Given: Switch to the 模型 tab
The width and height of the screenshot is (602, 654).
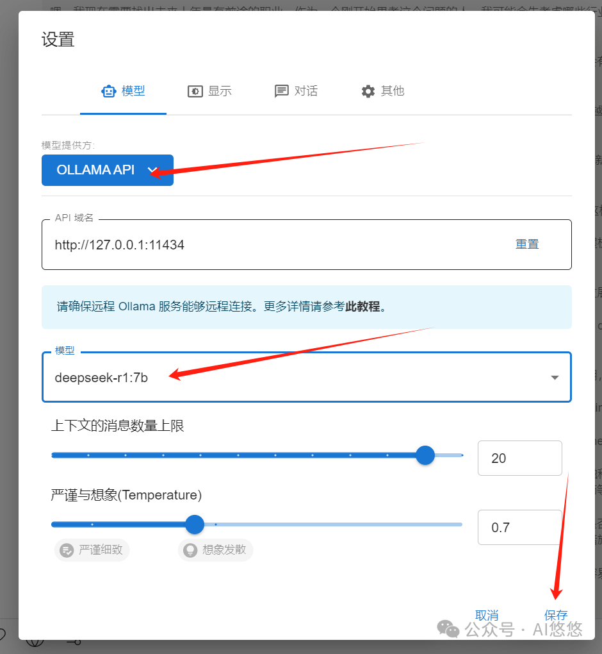Looking at the screenshot, I should click(124, 91).
